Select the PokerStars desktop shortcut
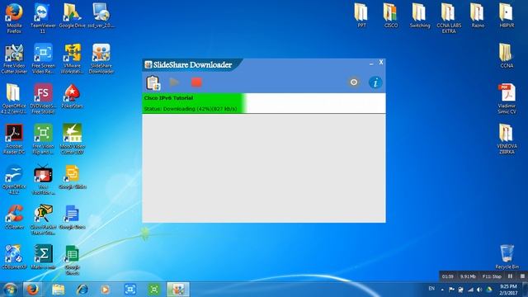Image resolution: width=528 pixels, height=297 pixels. pos(72,97)
